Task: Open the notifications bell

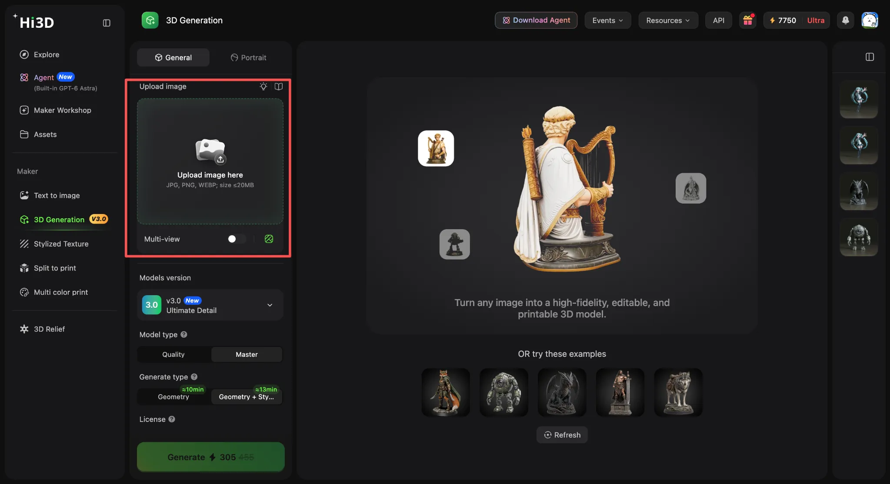Action: coord(845,20)
